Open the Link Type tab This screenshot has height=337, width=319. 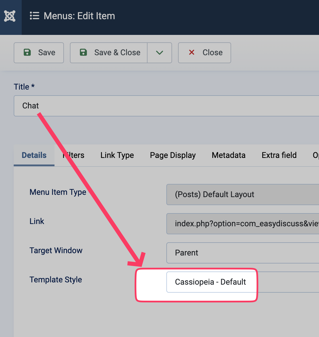[117, 155]
